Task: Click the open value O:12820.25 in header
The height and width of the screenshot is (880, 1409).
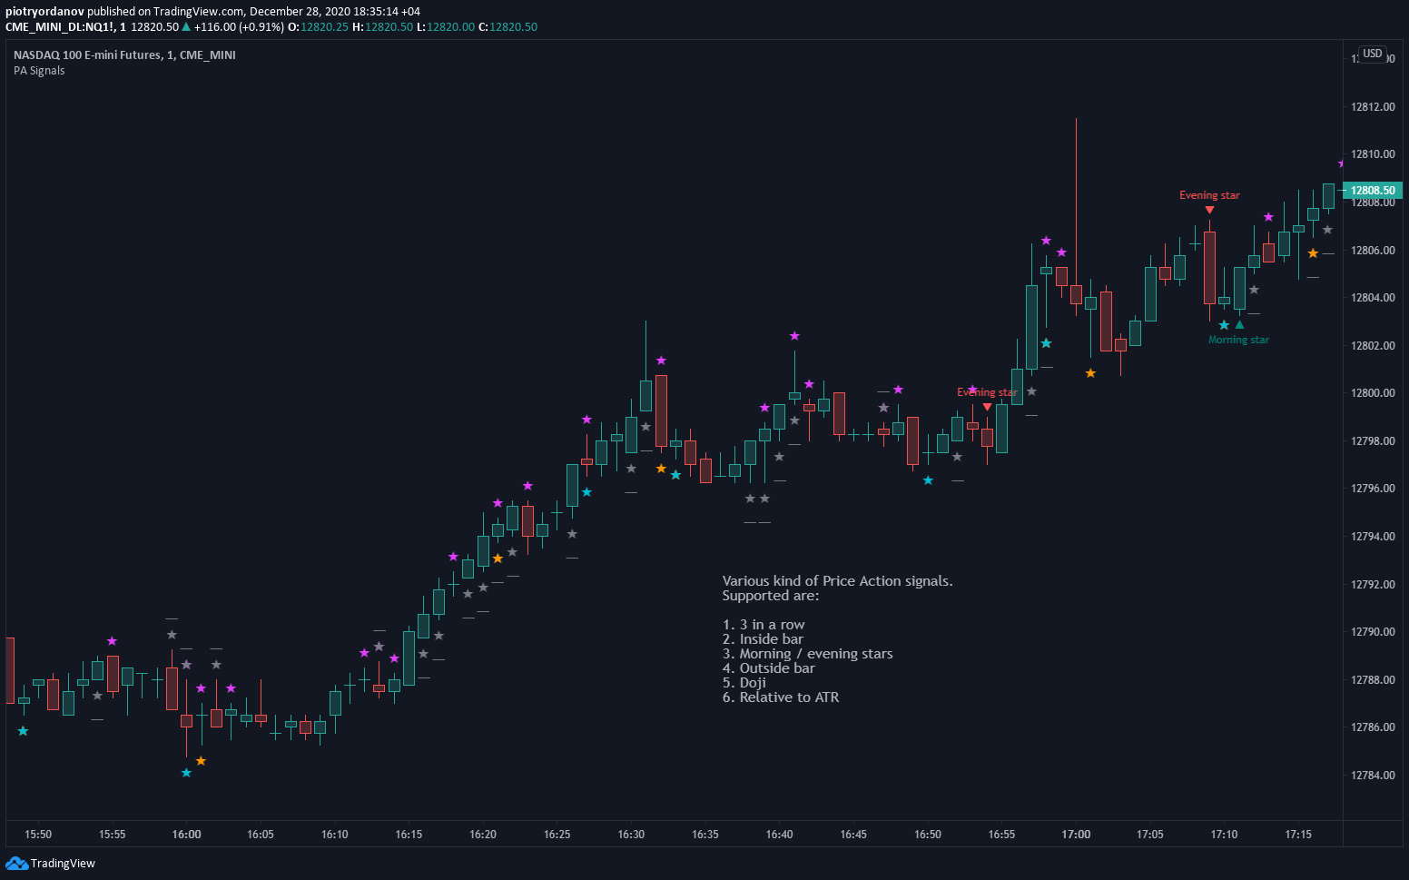Action: pos(319,27)
